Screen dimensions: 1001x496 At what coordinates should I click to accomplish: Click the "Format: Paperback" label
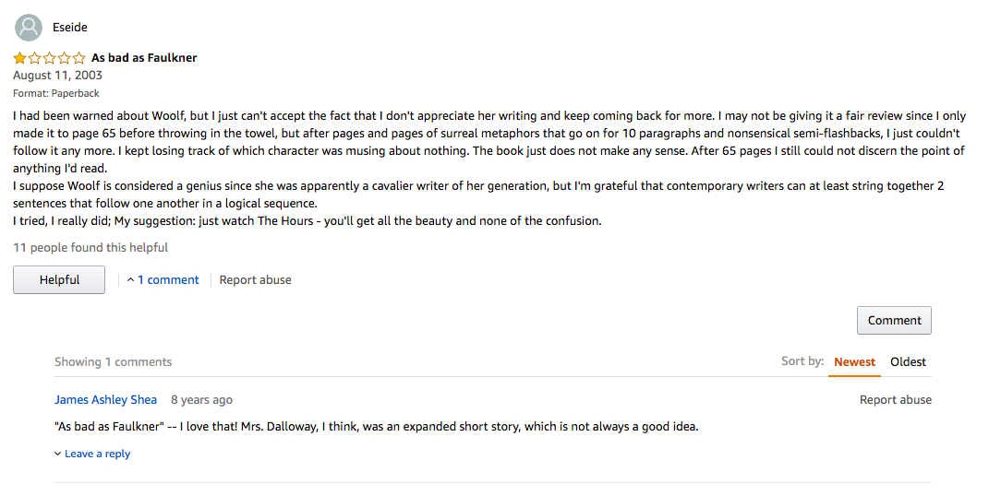pyautogui.click(x=56, y=93)
